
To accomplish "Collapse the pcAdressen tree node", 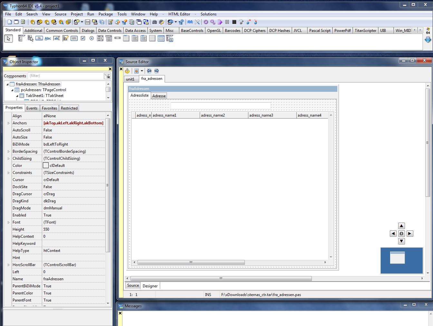I will click(12, 90).
